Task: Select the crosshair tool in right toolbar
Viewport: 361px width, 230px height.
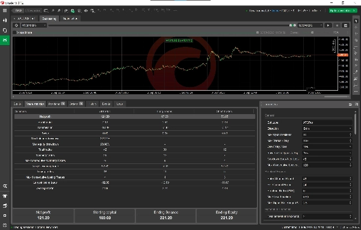Action: (x=356, y=28)
